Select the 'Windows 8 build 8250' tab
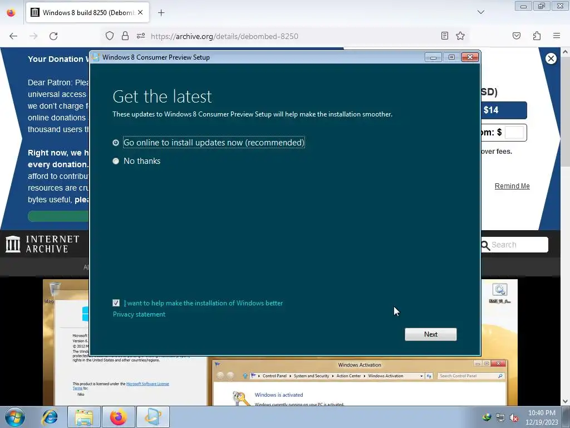Image resolution: width=570 pixels, height=428 pixels. coord(87,13)
